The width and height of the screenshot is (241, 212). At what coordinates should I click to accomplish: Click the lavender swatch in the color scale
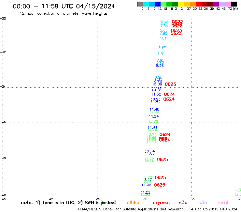point(222,4)
